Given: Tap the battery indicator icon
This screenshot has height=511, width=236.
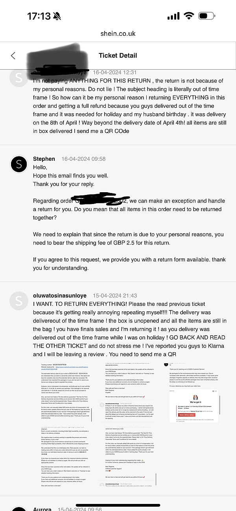Looking at the screenshot, I should (206, 16).
